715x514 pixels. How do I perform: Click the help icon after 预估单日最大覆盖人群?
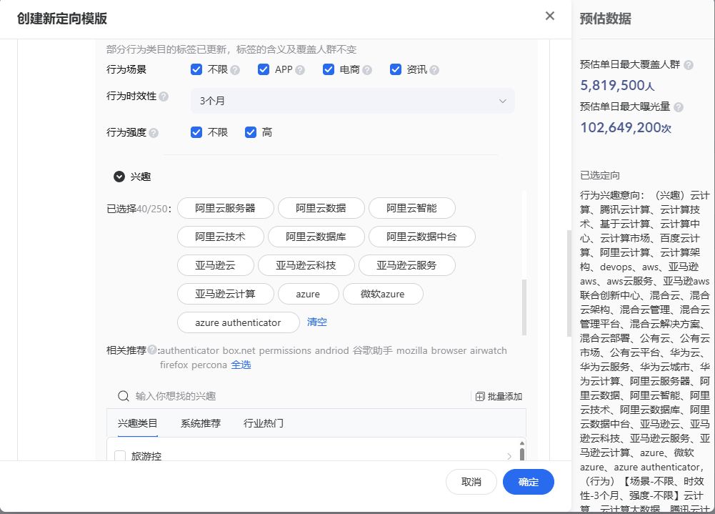[x=687, y=66]
